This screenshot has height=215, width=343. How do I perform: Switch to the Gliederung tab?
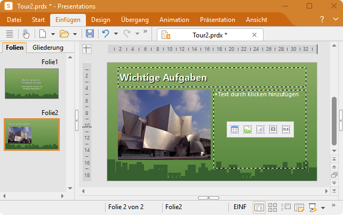(48, 48)
